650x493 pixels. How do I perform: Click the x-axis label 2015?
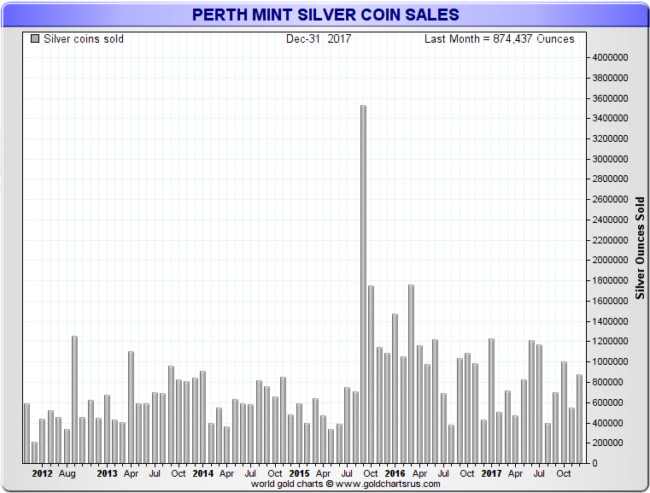299,473
